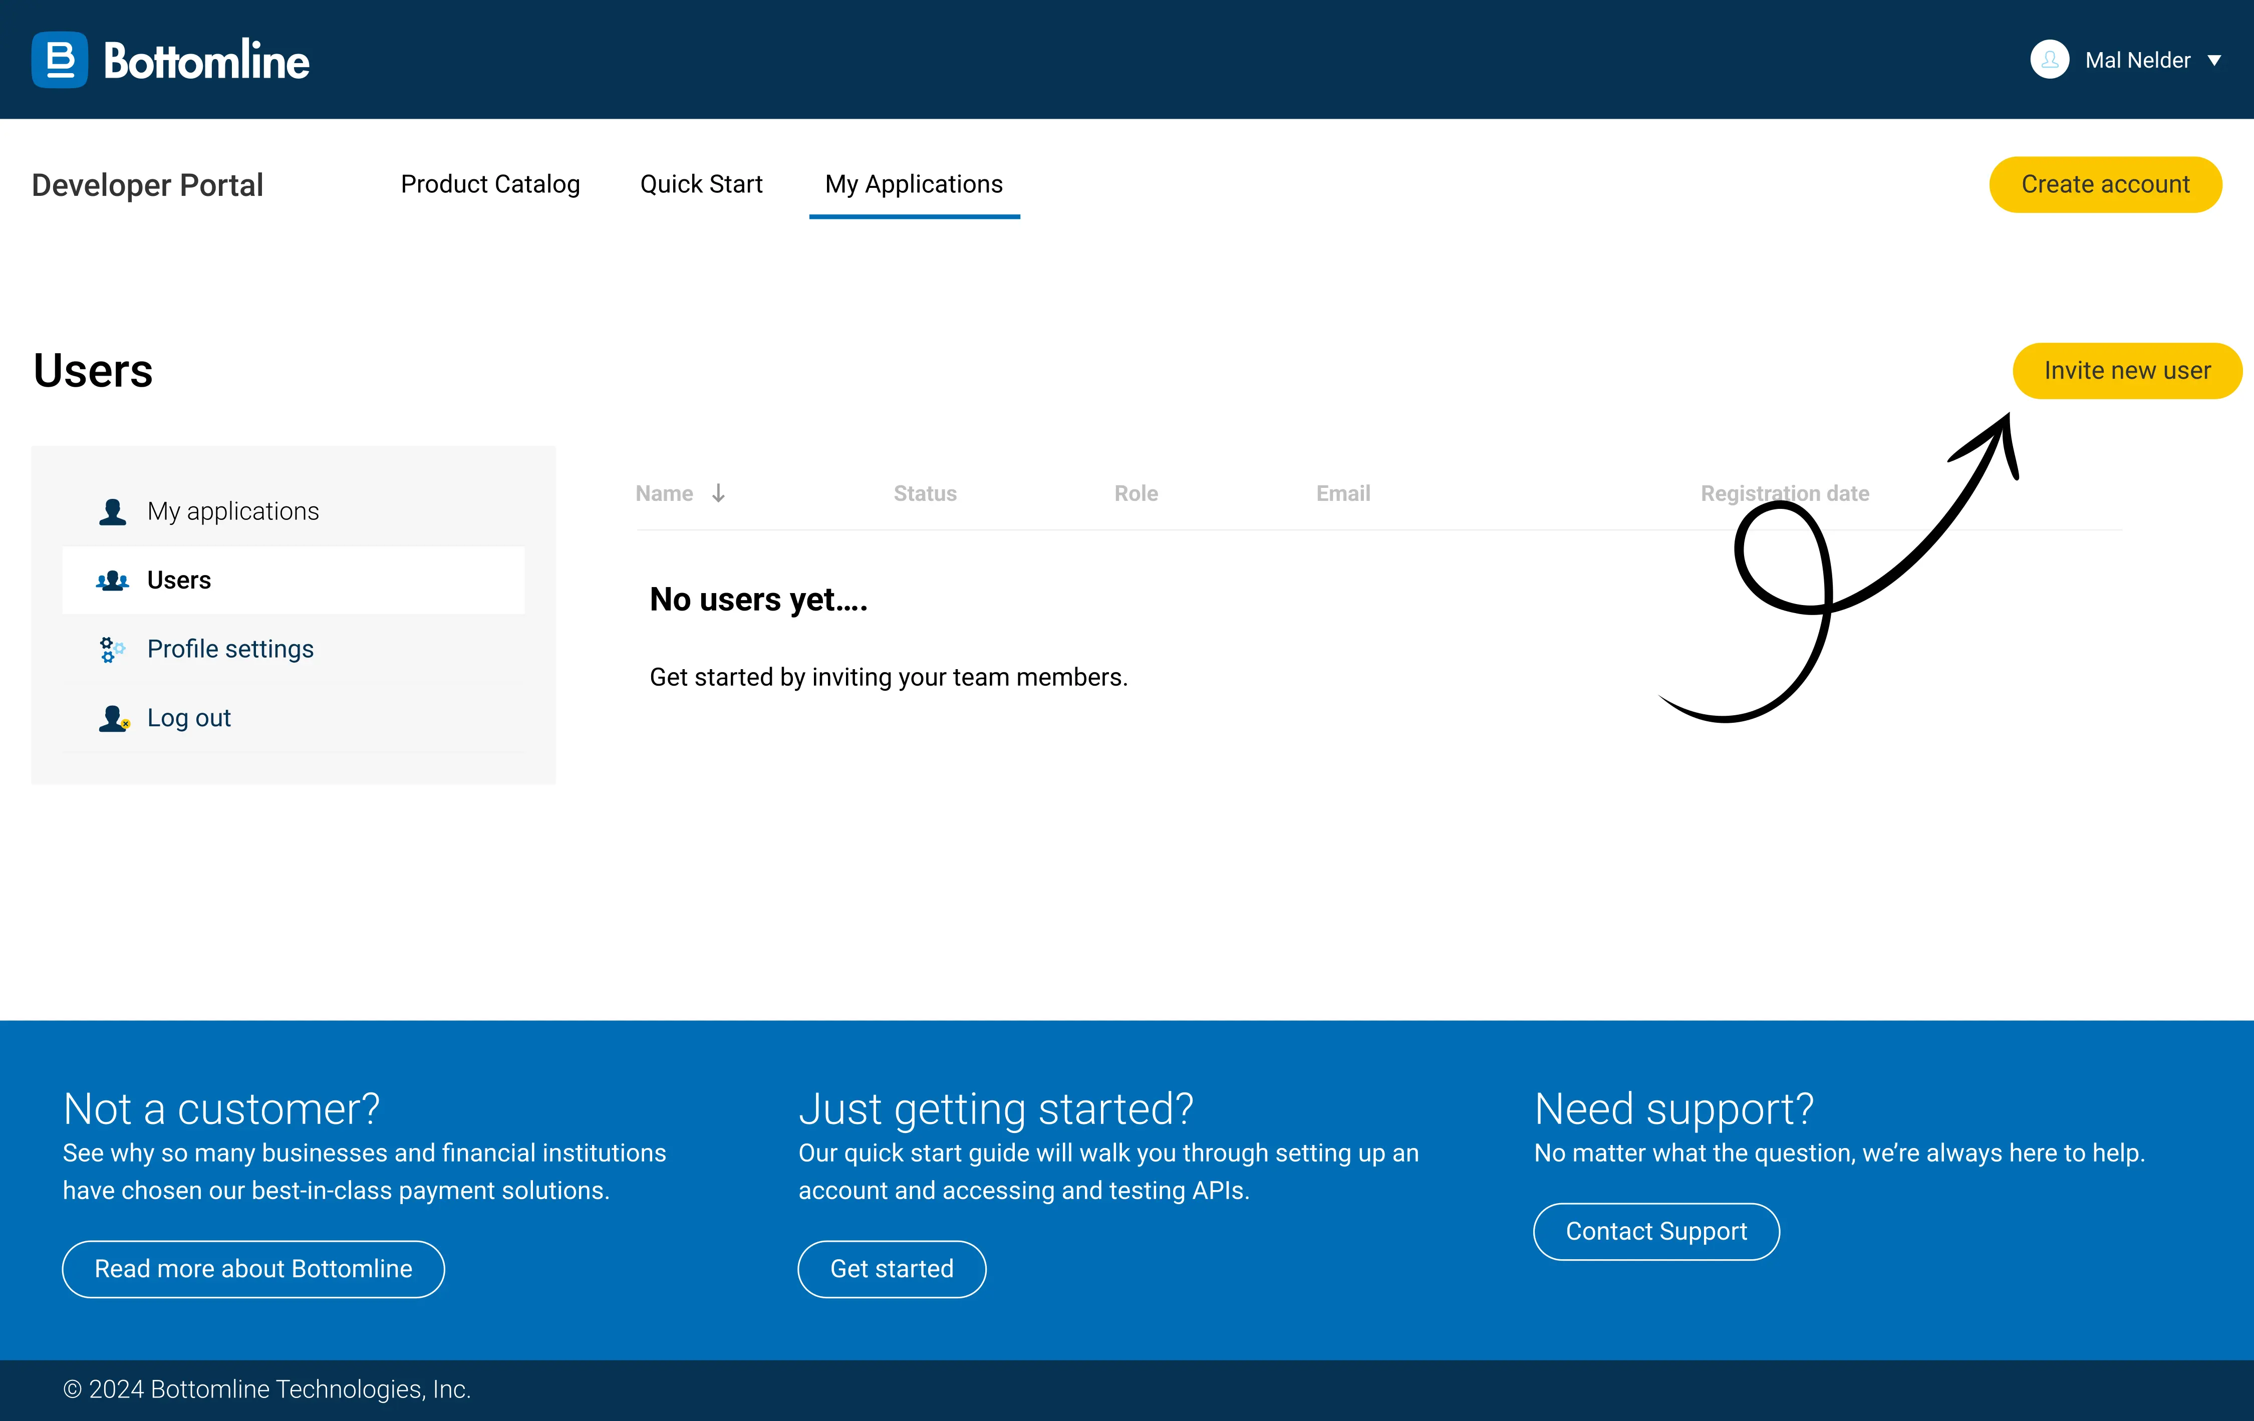Click the Mal Nelder username text
The image size is (2254, 1421).
point(2137,61)
